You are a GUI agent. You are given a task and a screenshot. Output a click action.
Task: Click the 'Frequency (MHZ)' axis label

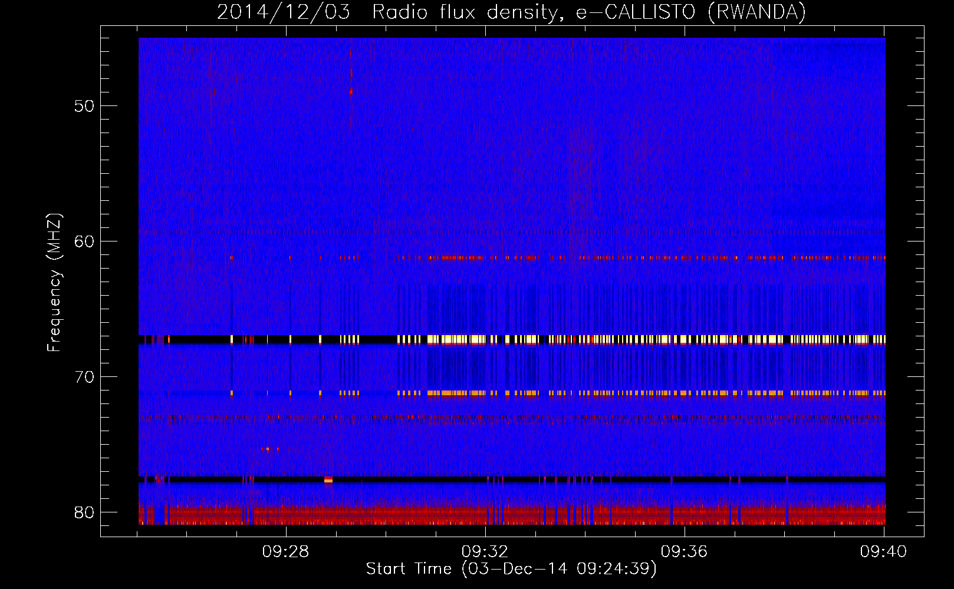[54, 283]
